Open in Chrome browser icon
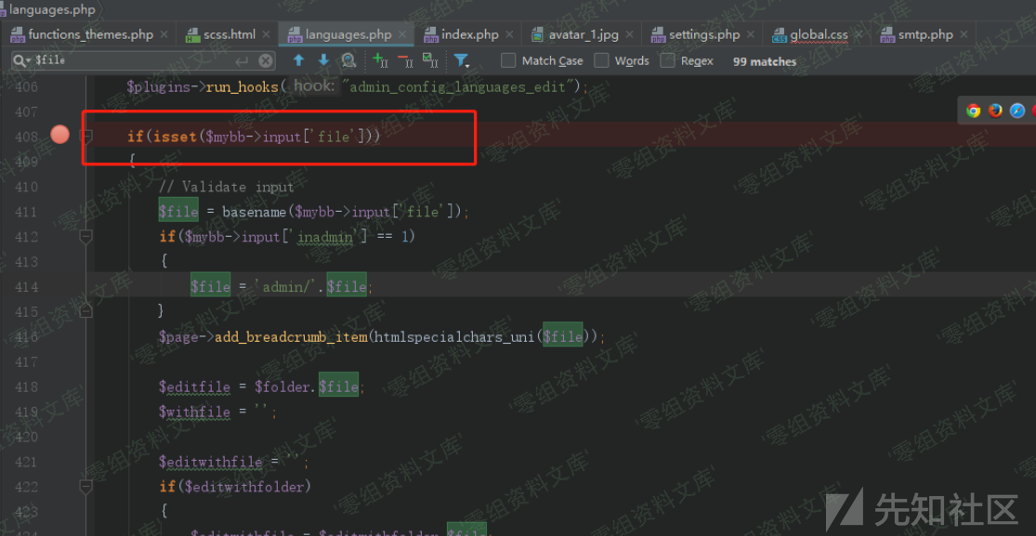Image resolution: width=1036 pixels, height=536 pixels. pyautogui.click(x=973, y=111)
